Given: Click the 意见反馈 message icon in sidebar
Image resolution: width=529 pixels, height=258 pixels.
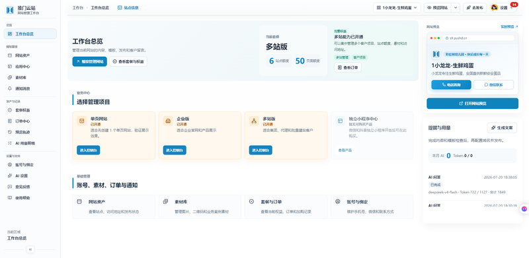Looking at the screenshot, I should (10, 187).
